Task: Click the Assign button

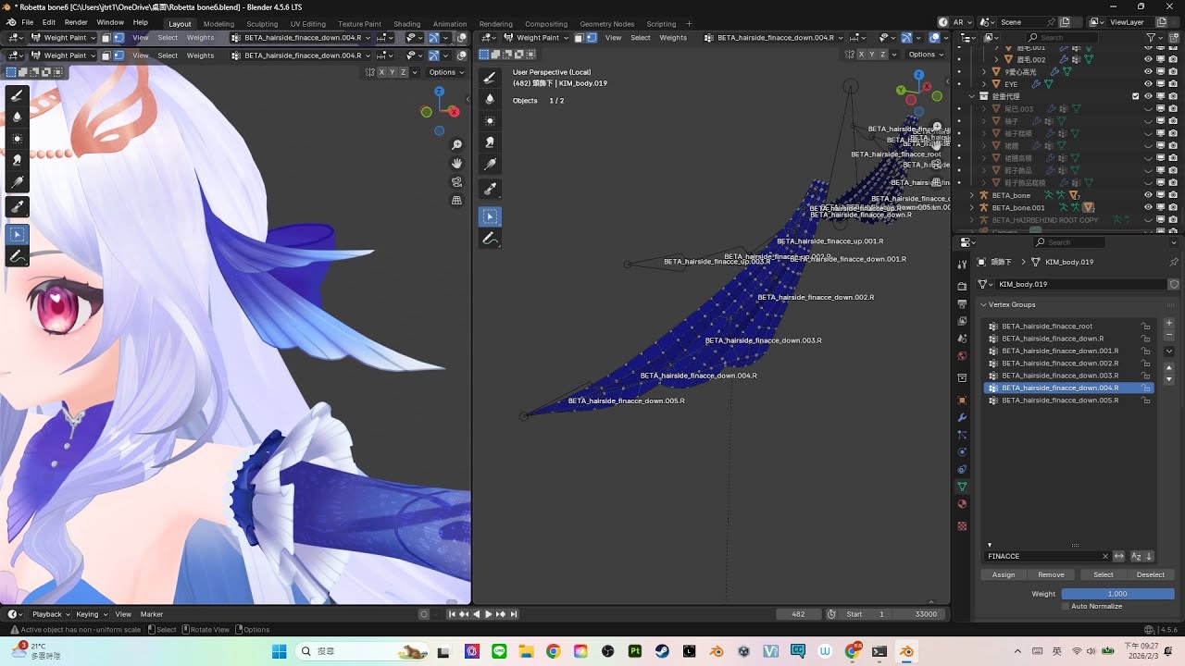Action: 1004,574
